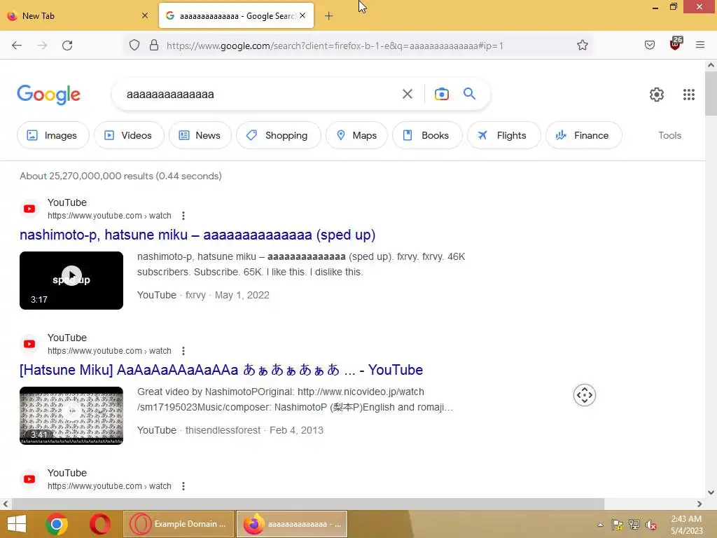
Task: Click the network tray icon
Action: click(634, 525)
